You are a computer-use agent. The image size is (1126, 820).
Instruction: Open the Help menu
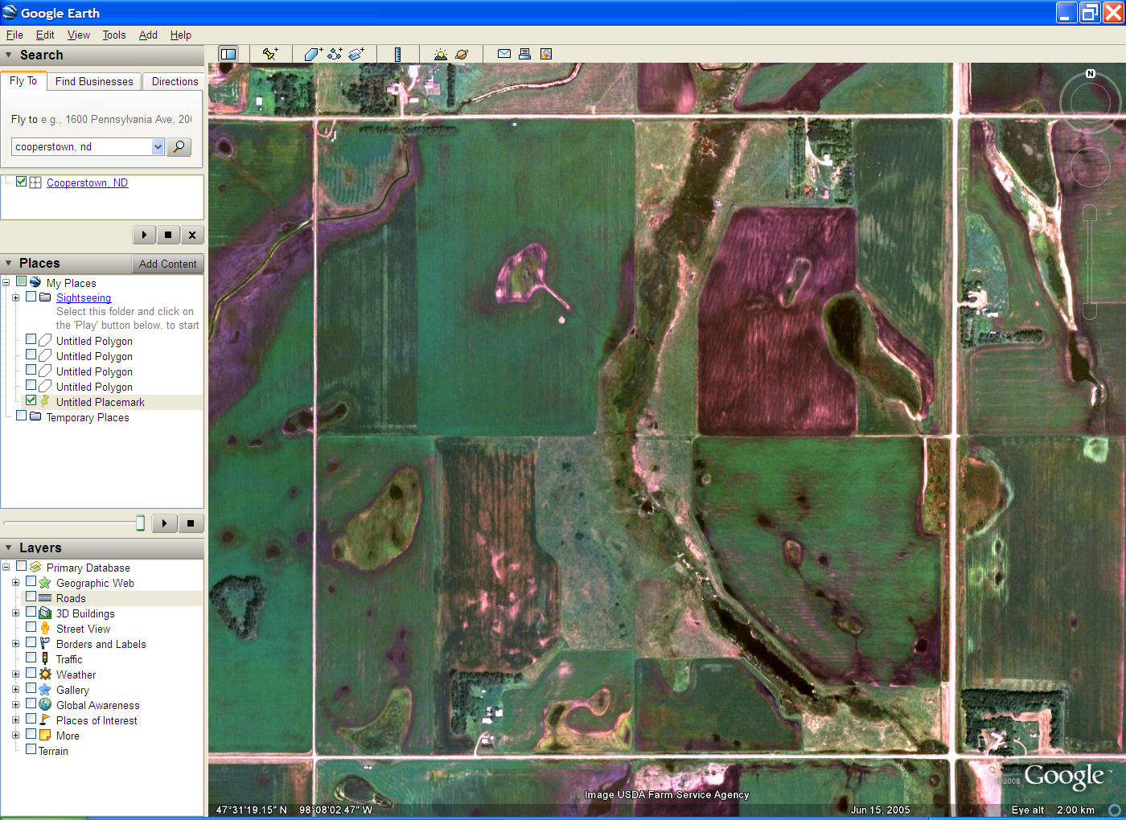coord(181,35)
